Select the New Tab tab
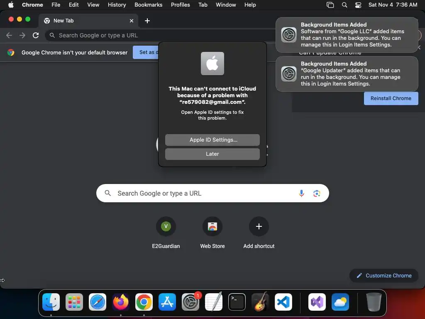The height and width of the screenshot is (319, 425). [x=88, y=21]
